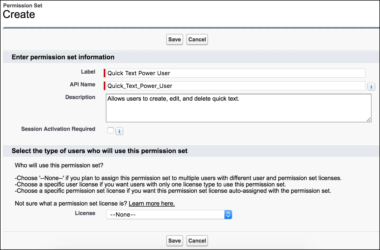Focus the API Name input field
Viewport: 380px width, 250px height.
[x=236, y=86]
